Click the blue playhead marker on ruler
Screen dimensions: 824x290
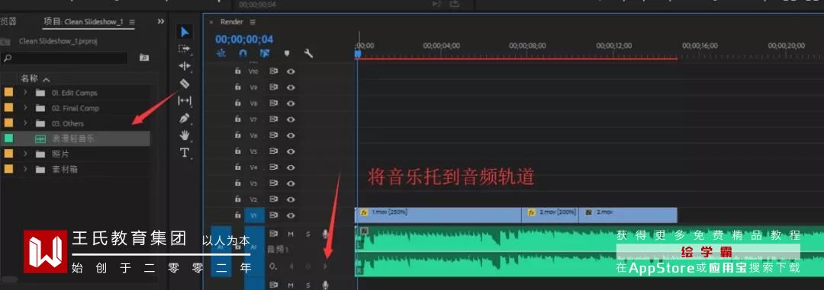click(358, 53)
